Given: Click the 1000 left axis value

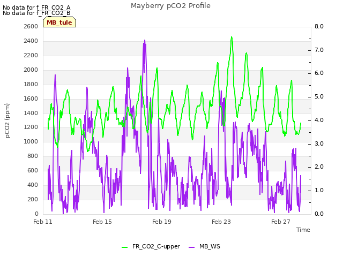Looking at the screenshot, I should pyautogui.click(x=31, y=141).
